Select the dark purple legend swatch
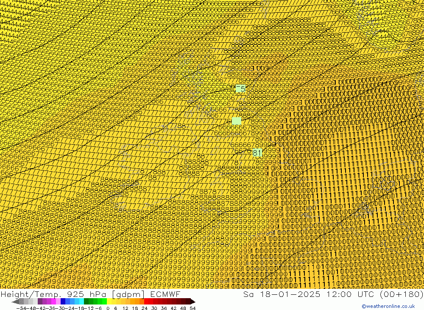 click(40, 302)
